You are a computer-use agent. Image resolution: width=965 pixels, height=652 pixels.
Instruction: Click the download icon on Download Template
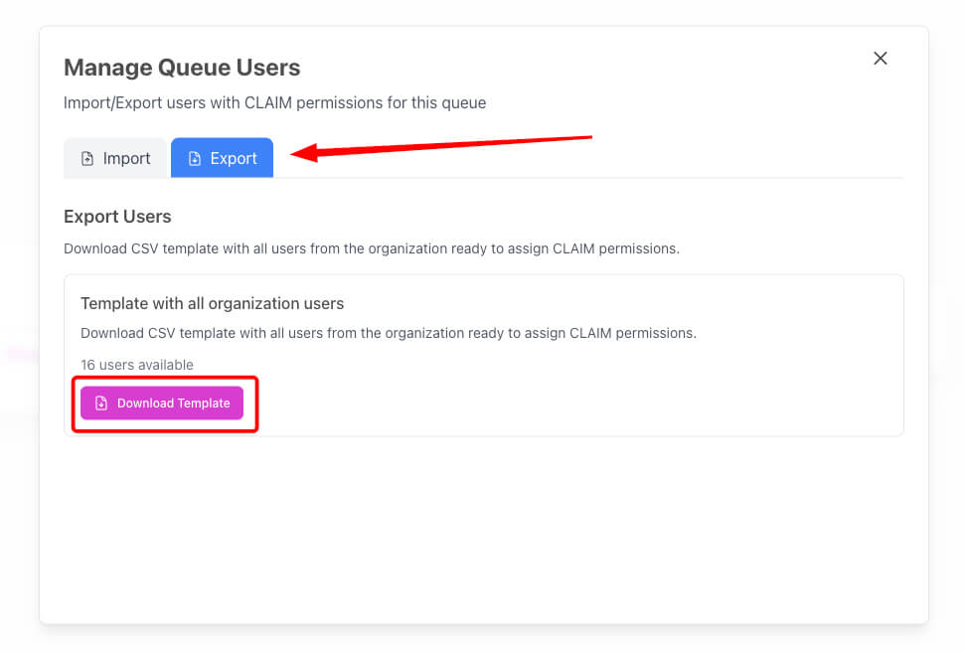(x=101, y=404)
